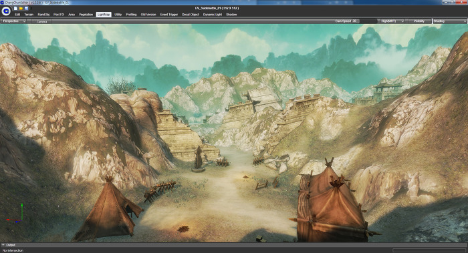Open the Old Version tab

(148, 14)
